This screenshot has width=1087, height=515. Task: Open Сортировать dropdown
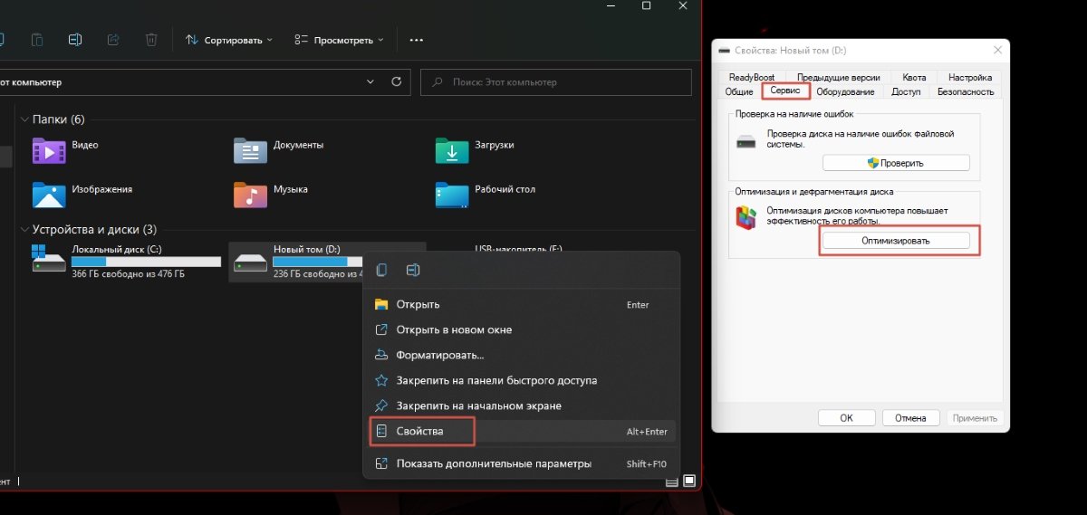coord(228,40)
